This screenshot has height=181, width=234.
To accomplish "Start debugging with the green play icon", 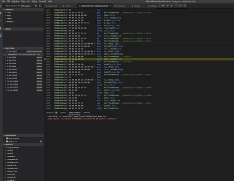I will (19, 6).
